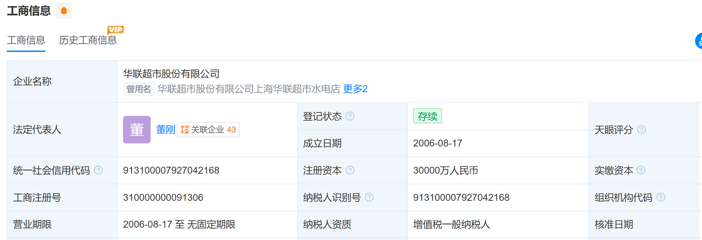Click help icon next to 组织机构代码

(661, 197)
